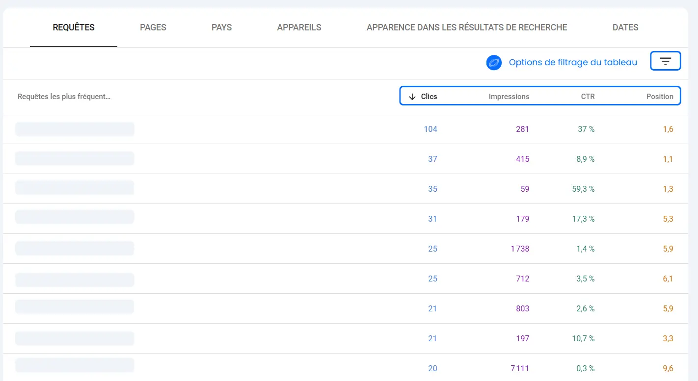Click the Options de filtrage du tableau link
The image size is (698, 381).
pos(573,62)
